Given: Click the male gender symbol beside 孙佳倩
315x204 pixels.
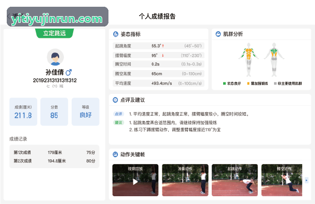Looking at the screenshot, I should [x=69, y=72].
